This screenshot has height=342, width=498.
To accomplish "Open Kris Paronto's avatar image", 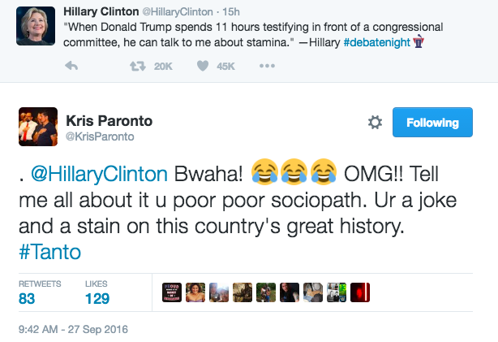I will coord(38,127).
